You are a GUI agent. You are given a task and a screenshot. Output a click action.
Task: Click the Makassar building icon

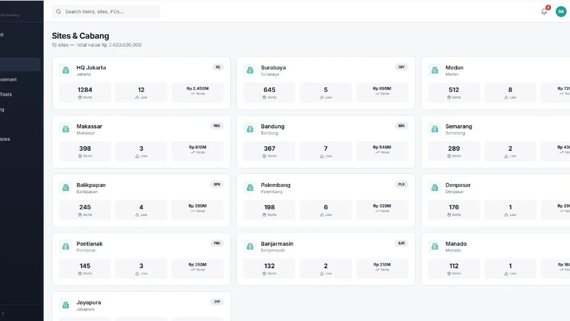[66, 129]
